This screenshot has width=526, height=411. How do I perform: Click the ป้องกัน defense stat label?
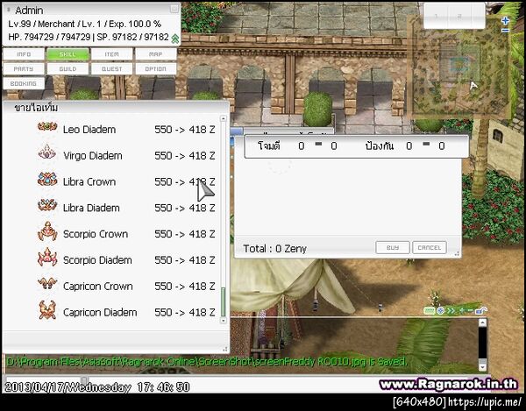pyautogui.click(x=380, y=145)
